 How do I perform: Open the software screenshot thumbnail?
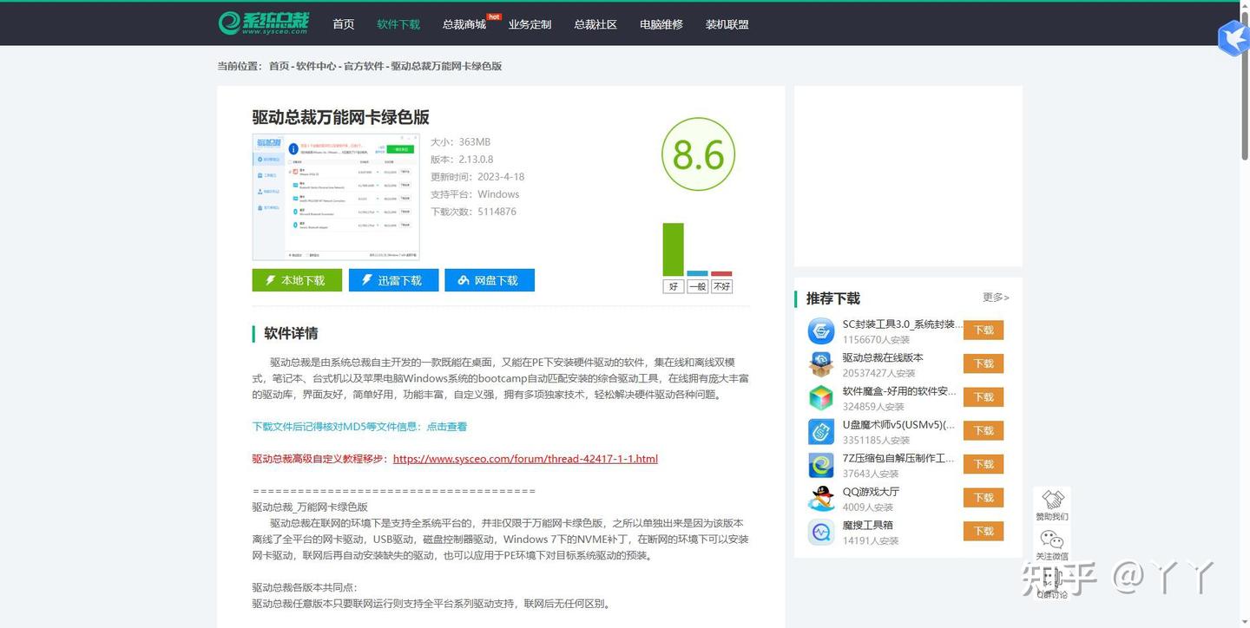point(336,197)
